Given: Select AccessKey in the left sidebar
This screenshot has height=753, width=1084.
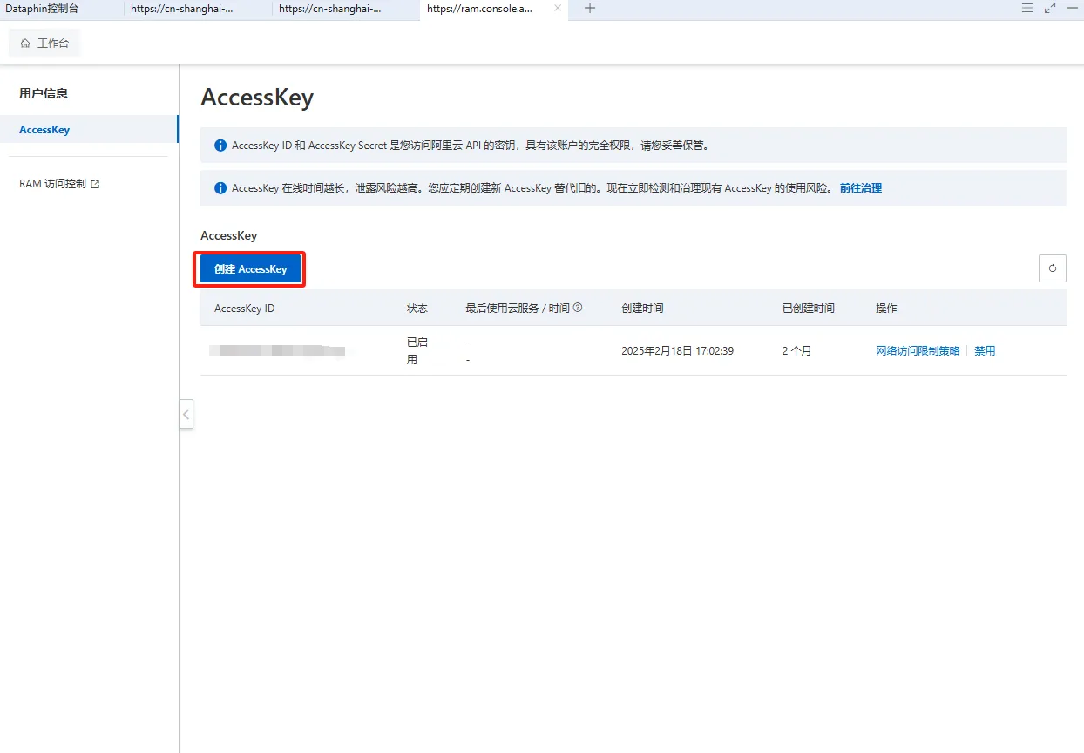Looking at the screenshot, I should point(89,130).
